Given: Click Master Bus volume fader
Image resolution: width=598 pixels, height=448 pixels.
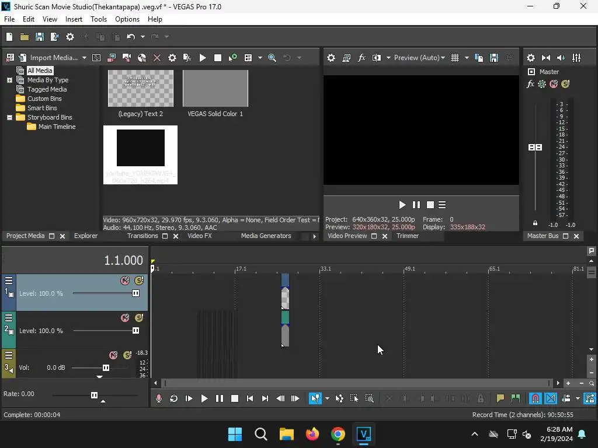Looking at the screenshot, I should click(x=535, y=148).
